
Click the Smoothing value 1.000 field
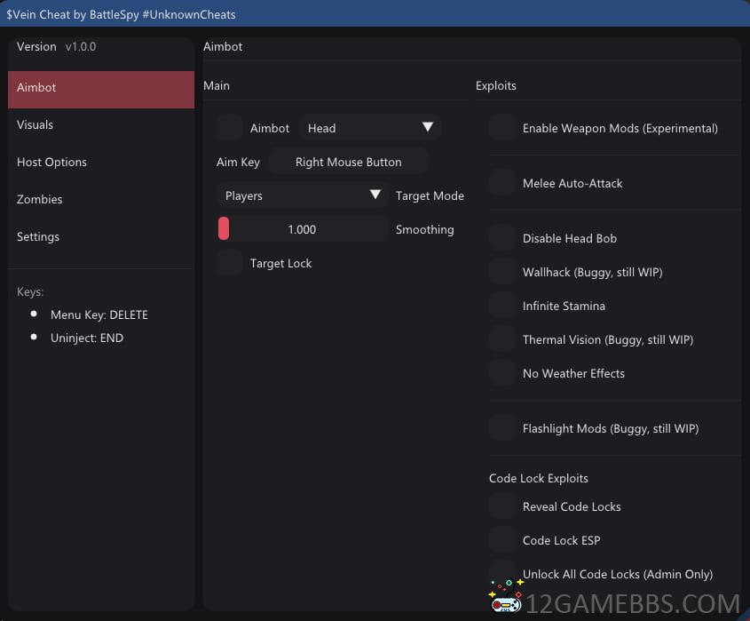[302, 229]
